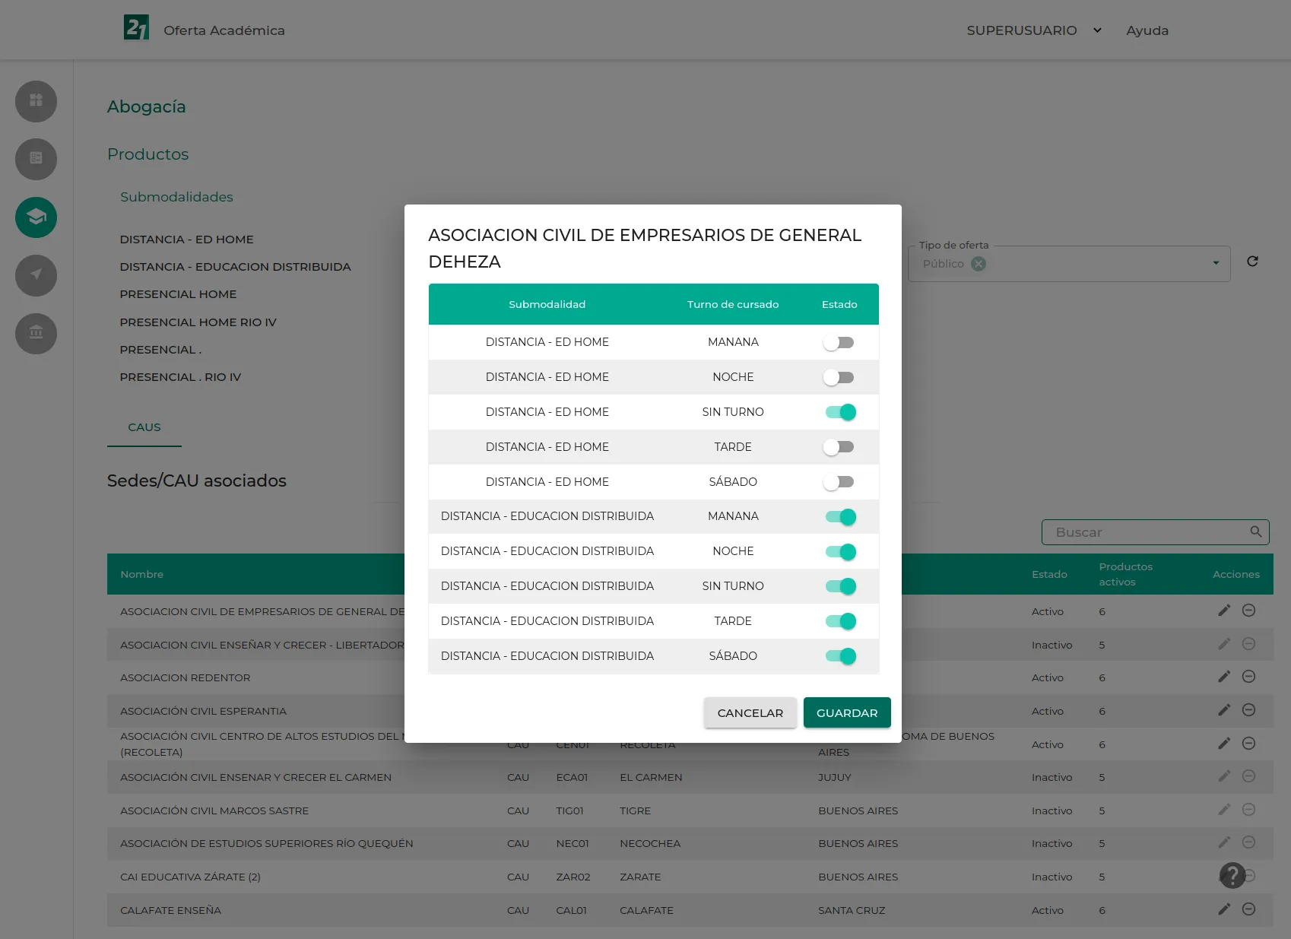Dismiss the dialog with CANCELAR
The width and height of the screenshot is (1291, 939).
[750, 712]
